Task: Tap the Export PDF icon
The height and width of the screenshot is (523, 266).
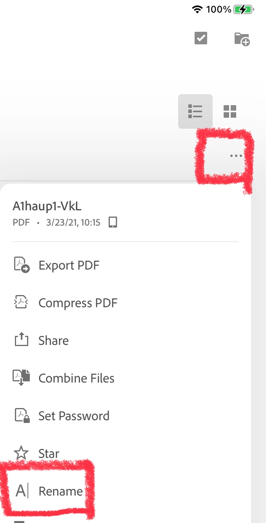Action: pyautogui.click(x=22, y=265)
